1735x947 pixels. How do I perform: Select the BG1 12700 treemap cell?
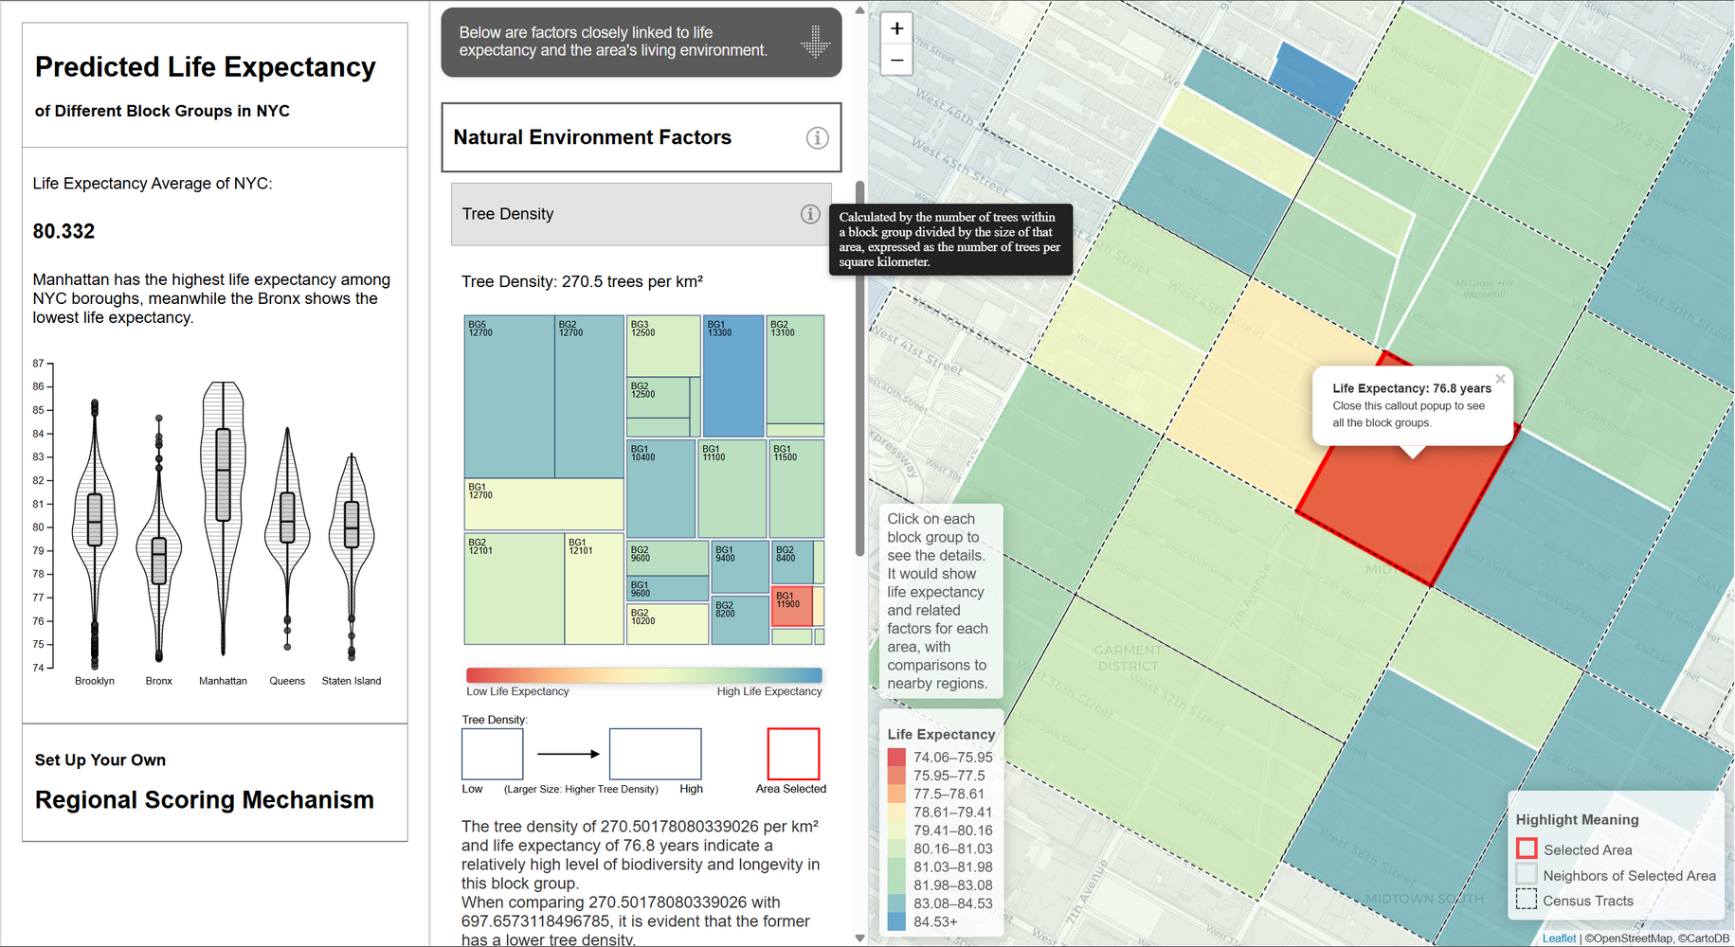544,504
